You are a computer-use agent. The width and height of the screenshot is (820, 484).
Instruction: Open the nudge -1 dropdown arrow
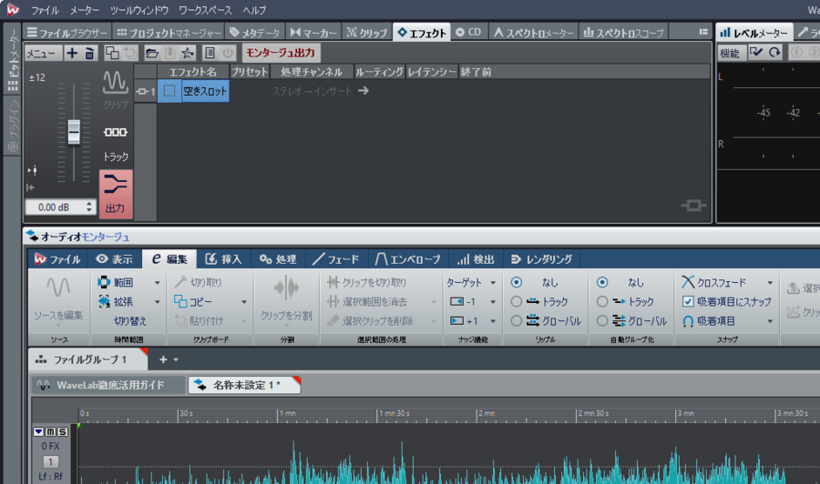[493, 302]
